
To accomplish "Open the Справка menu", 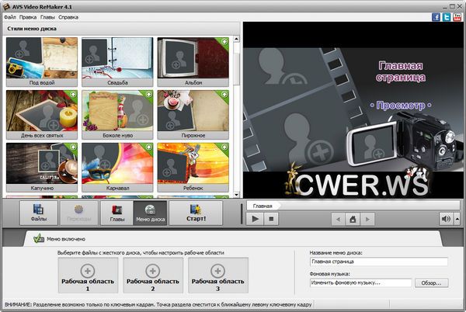I will (x=68, y=16).
